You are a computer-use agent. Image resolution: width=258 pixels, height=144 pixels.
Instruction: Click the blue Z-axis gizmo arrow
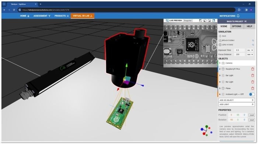142,85
